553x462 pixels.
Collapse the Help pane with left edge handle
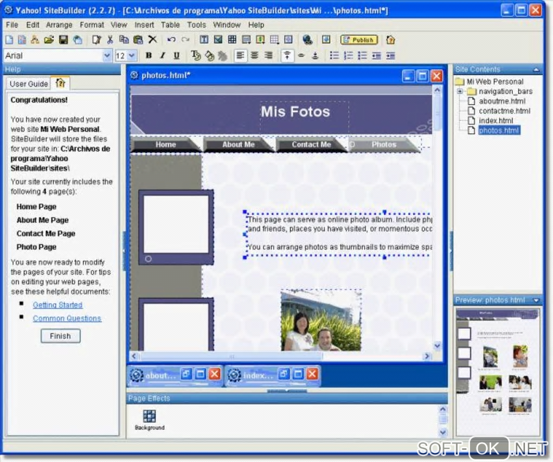[x=124, y=251]
